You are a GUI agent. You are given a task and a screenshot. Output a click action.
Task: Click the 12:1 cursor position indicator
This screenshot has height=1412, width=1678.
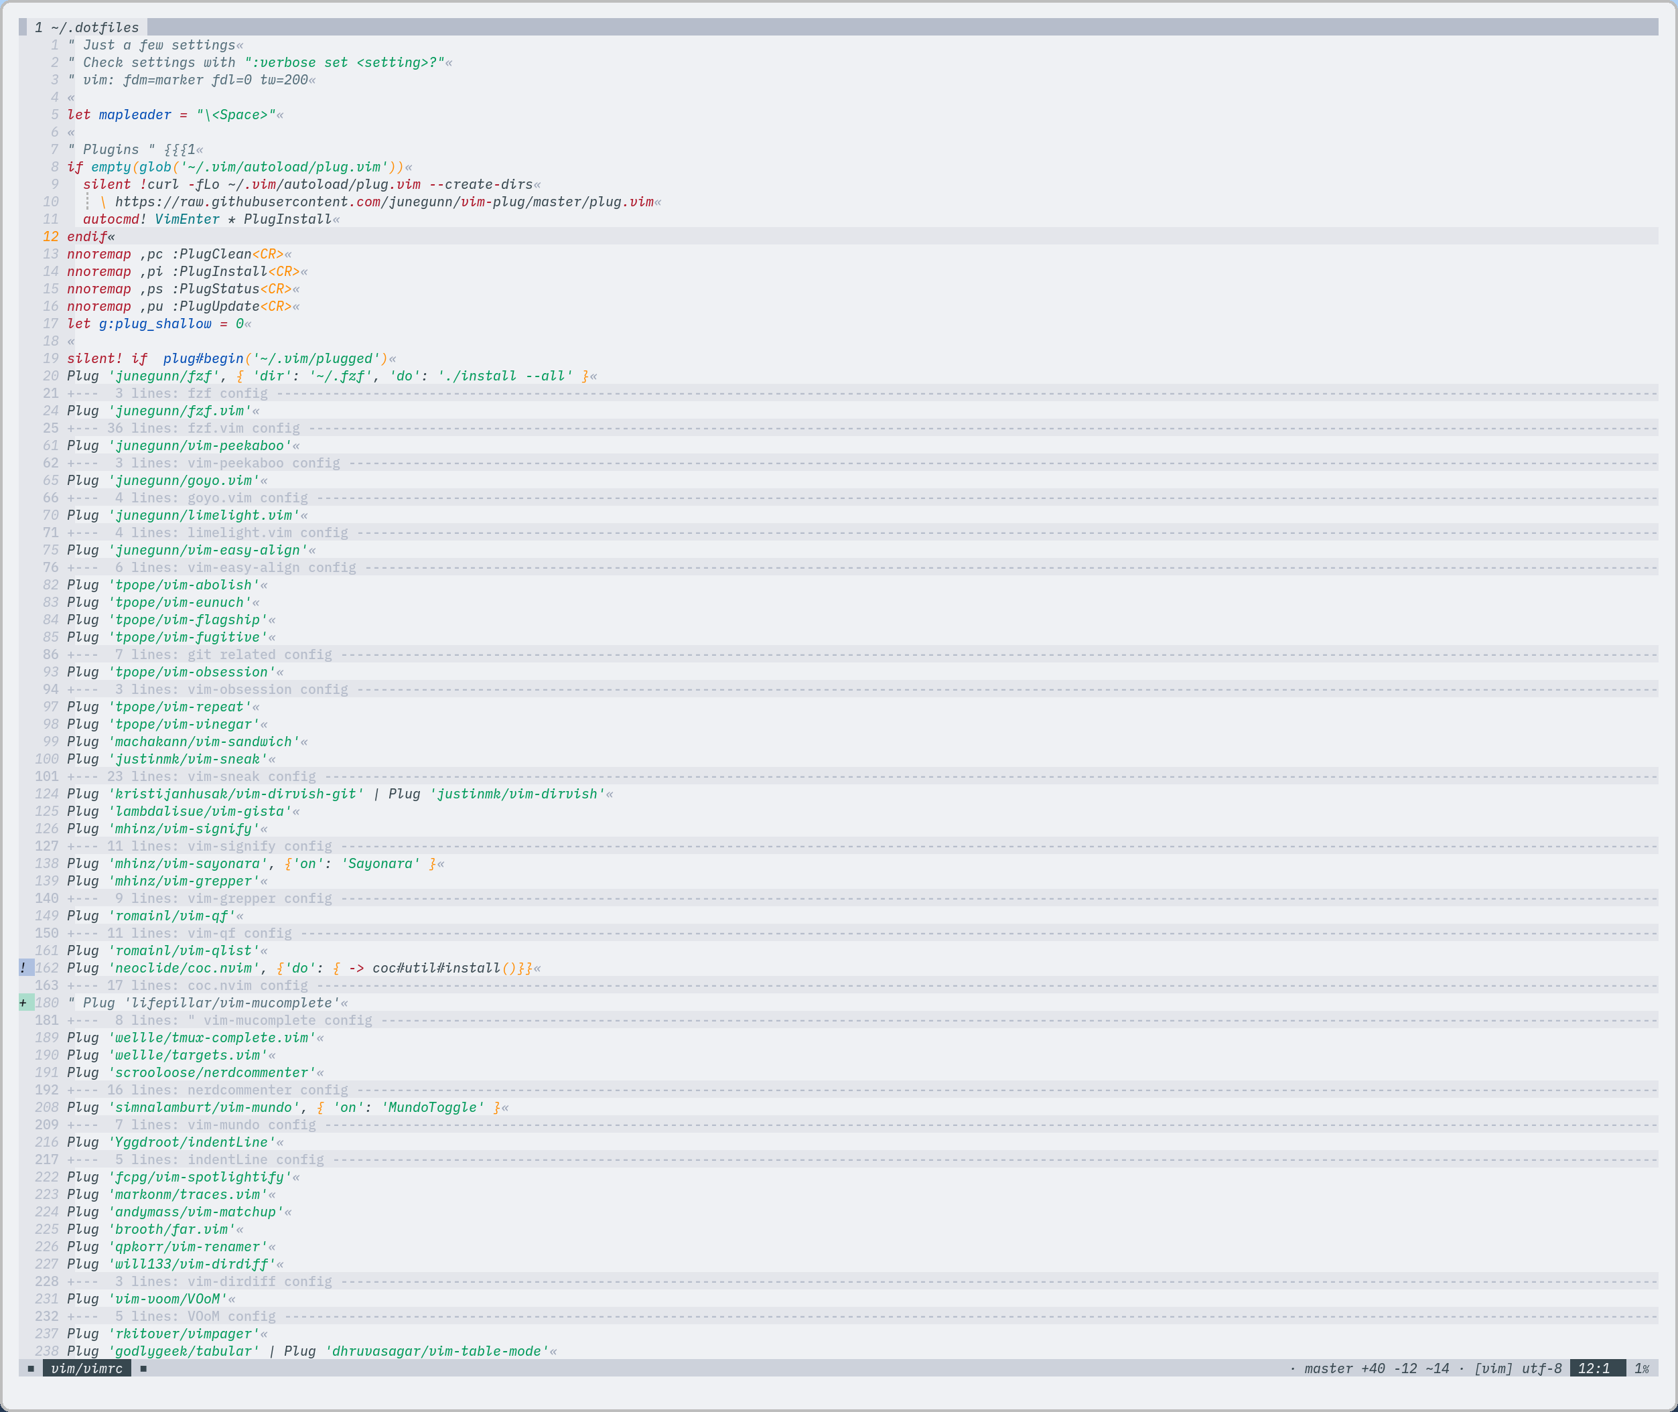coord(1593,1368)
